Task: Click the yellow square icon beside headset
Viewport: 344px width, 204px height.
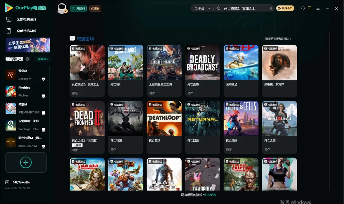Action: [310, 8]
